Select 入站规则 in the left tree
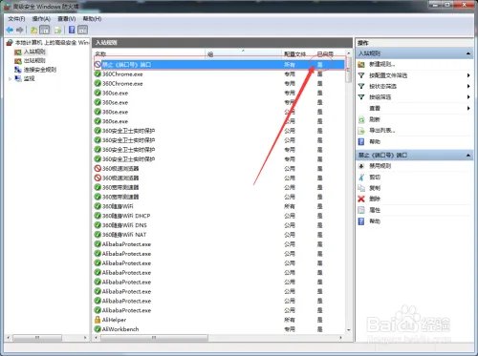 pyautogui.click(x=34, y=52)
